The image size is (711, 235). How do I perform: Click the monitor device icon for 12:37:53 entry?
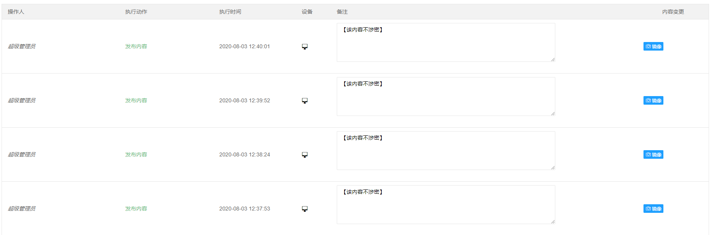[x=305, y=209]
